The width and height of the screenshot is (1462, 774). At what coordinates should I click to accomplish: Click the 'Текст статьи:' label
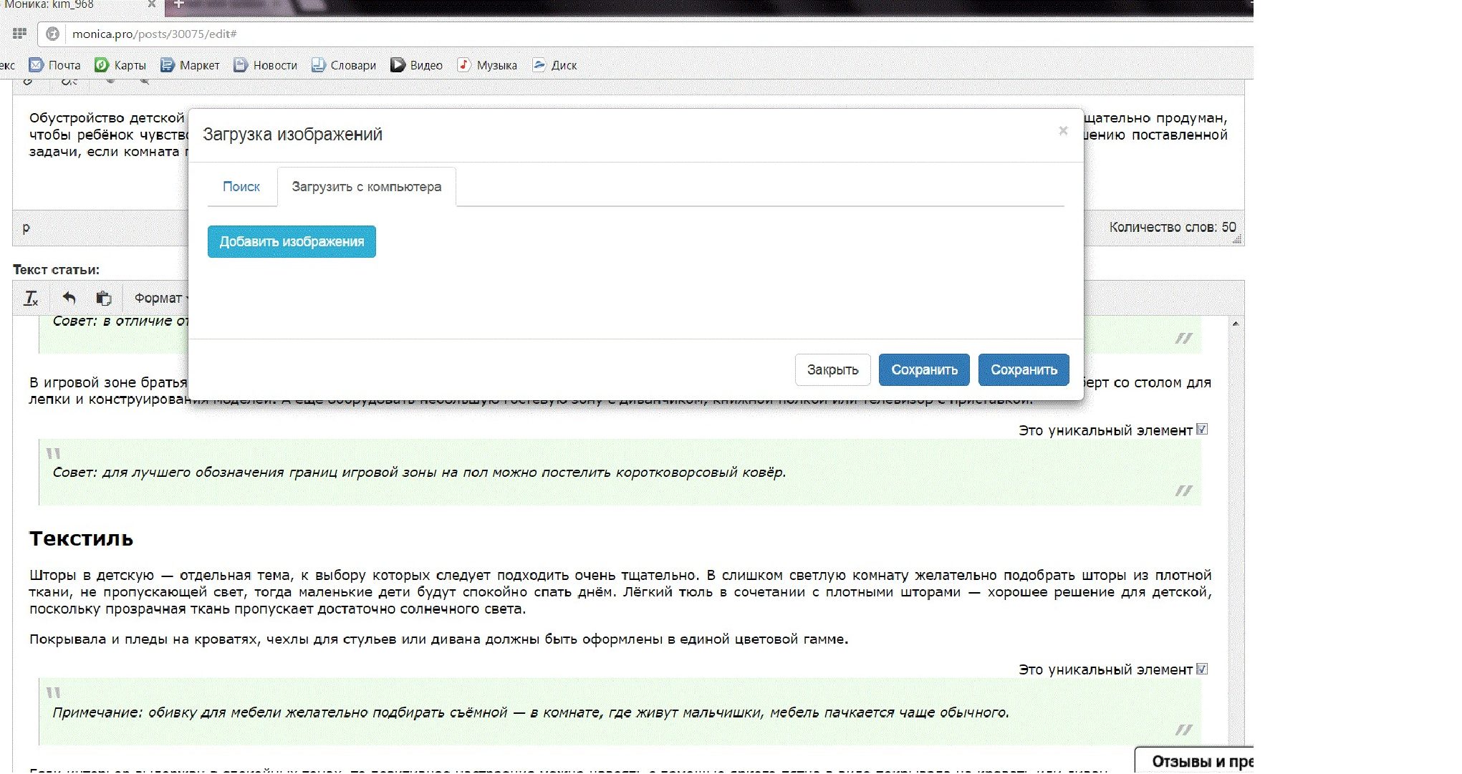click(x=57, y=270)
